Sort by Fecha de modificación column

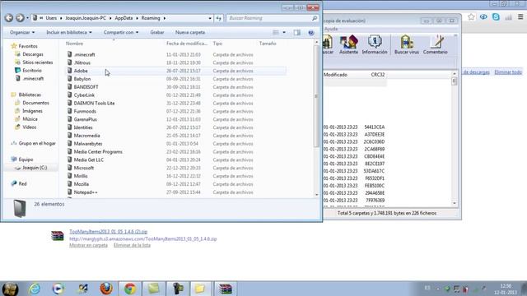tap(187, 44)
